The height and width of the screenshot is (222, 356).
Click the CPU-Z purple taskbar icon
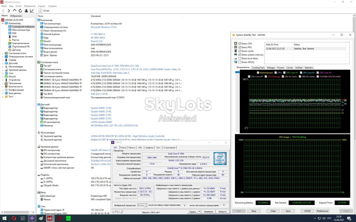point(32,219)
